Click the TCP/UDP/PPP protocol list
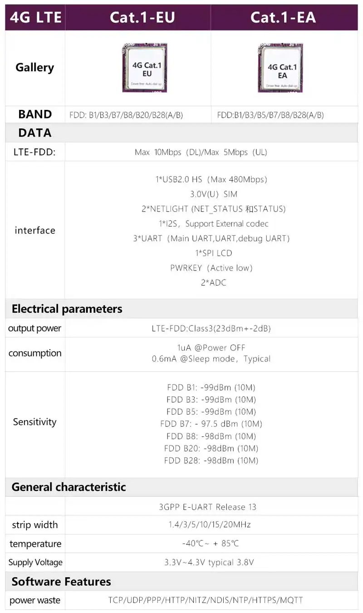363x613 pixels. click(x=206, y=600)
